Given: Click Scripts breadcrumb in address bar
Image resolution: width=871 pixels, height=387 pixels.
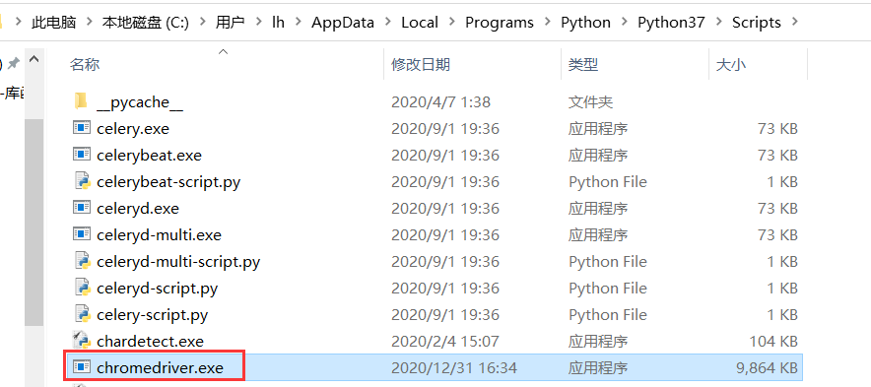Looking at the screenshot, I should [x=756, y=23].
